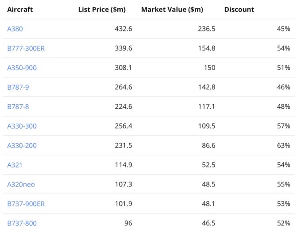Click the Aircraft column header
301x232 pixels.
pyautogui.click(x=20, y=9)
